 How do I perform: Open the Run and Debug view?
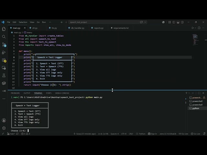click(4, 52)
